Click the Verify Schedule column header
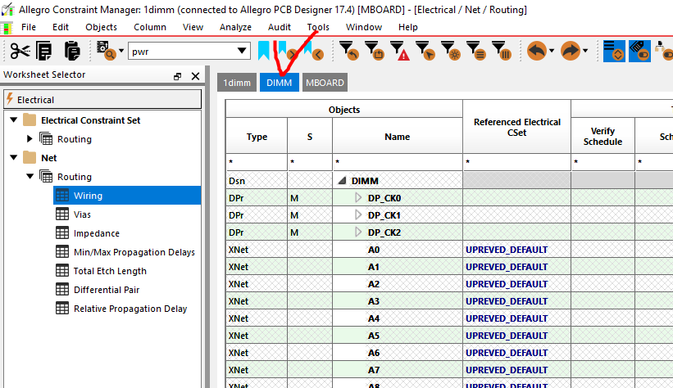 point(603,137)
